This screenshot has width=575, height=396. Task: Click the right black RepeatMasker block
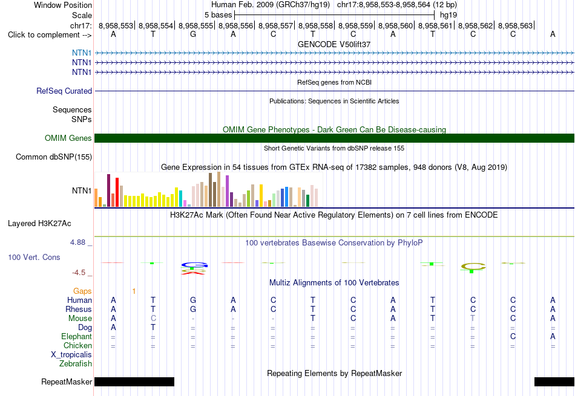click(x=554, y=381)
